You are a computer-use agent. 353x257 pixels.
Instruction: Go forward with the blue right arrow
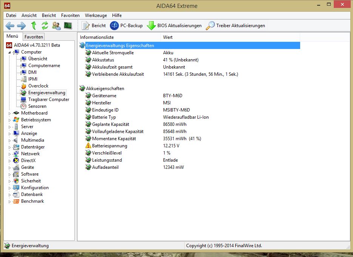point(22,26)
